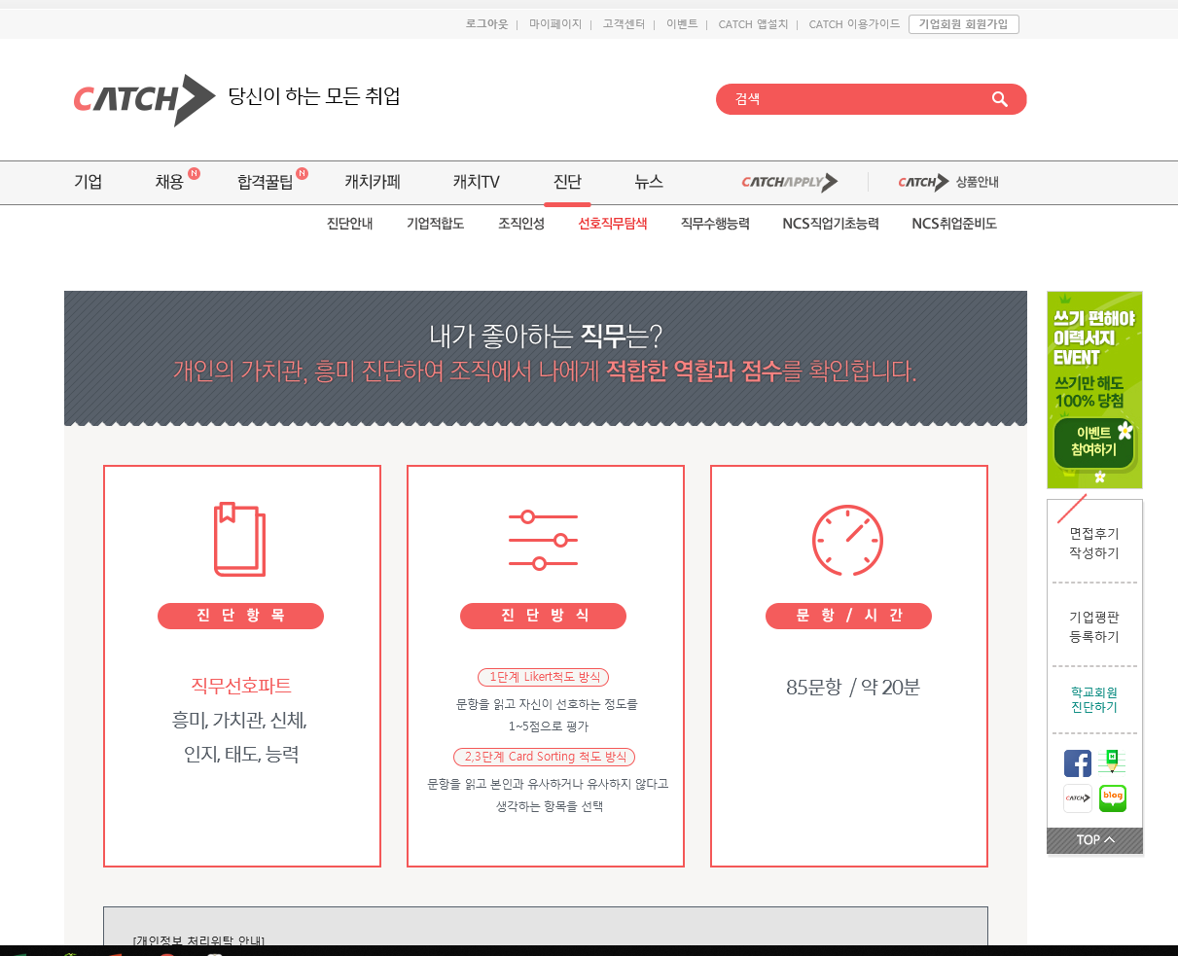Open 면접후기 작성하기 in the sidebar
This screenshot has height=956, width=1178.
pyautogui.click(x=1094, y=543)
